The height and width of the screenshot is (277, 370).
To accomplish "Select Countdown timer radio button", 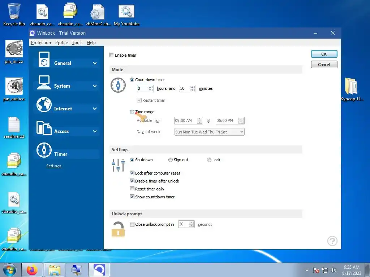I will (132, 80).
